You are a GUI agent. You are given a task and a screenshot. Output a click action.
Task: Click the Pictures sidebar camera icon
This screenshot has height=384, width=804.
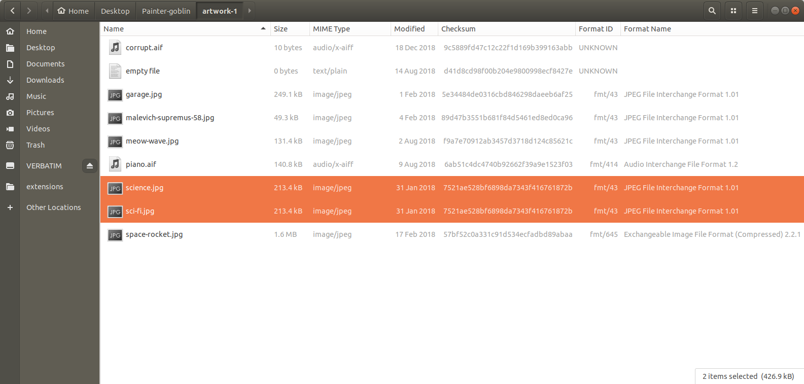click(10, 113)
